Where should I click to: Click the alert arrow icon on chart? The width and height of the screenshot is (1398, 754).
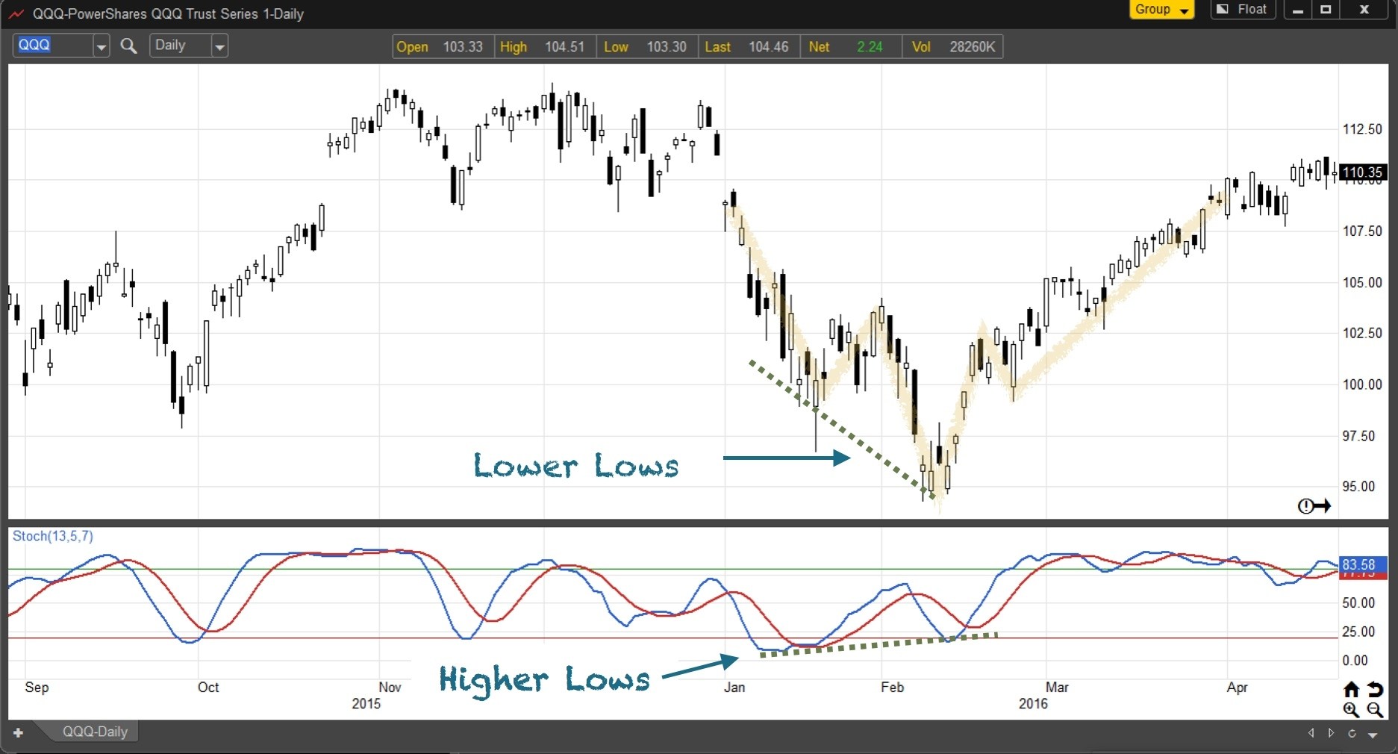coord(1314,506)
